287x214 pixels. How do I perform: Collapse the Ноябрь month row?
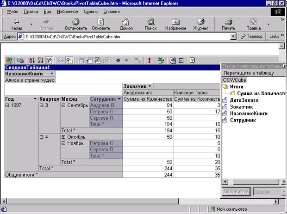(x=63, y=143)
